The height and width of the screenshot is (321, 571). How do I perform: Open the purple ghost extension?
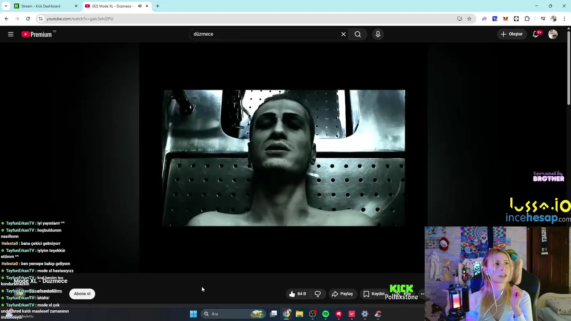coord(484,19)
